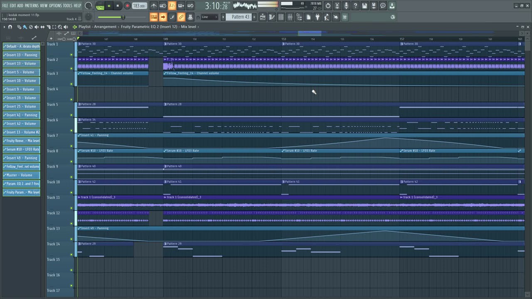This screenshot has width=532, height=299.
Task: Stop playback with the stop button
Action: coord(118,6)
